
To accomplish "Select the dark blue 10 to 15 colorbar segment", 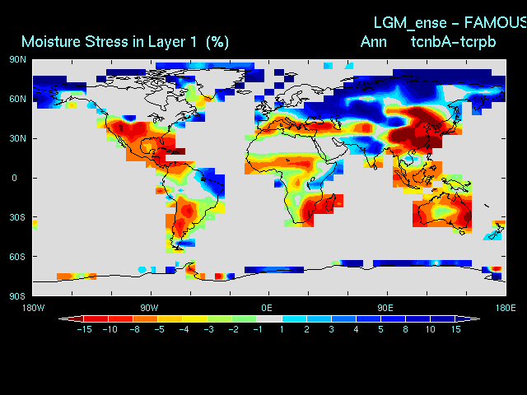I will [x=443, y=318].
